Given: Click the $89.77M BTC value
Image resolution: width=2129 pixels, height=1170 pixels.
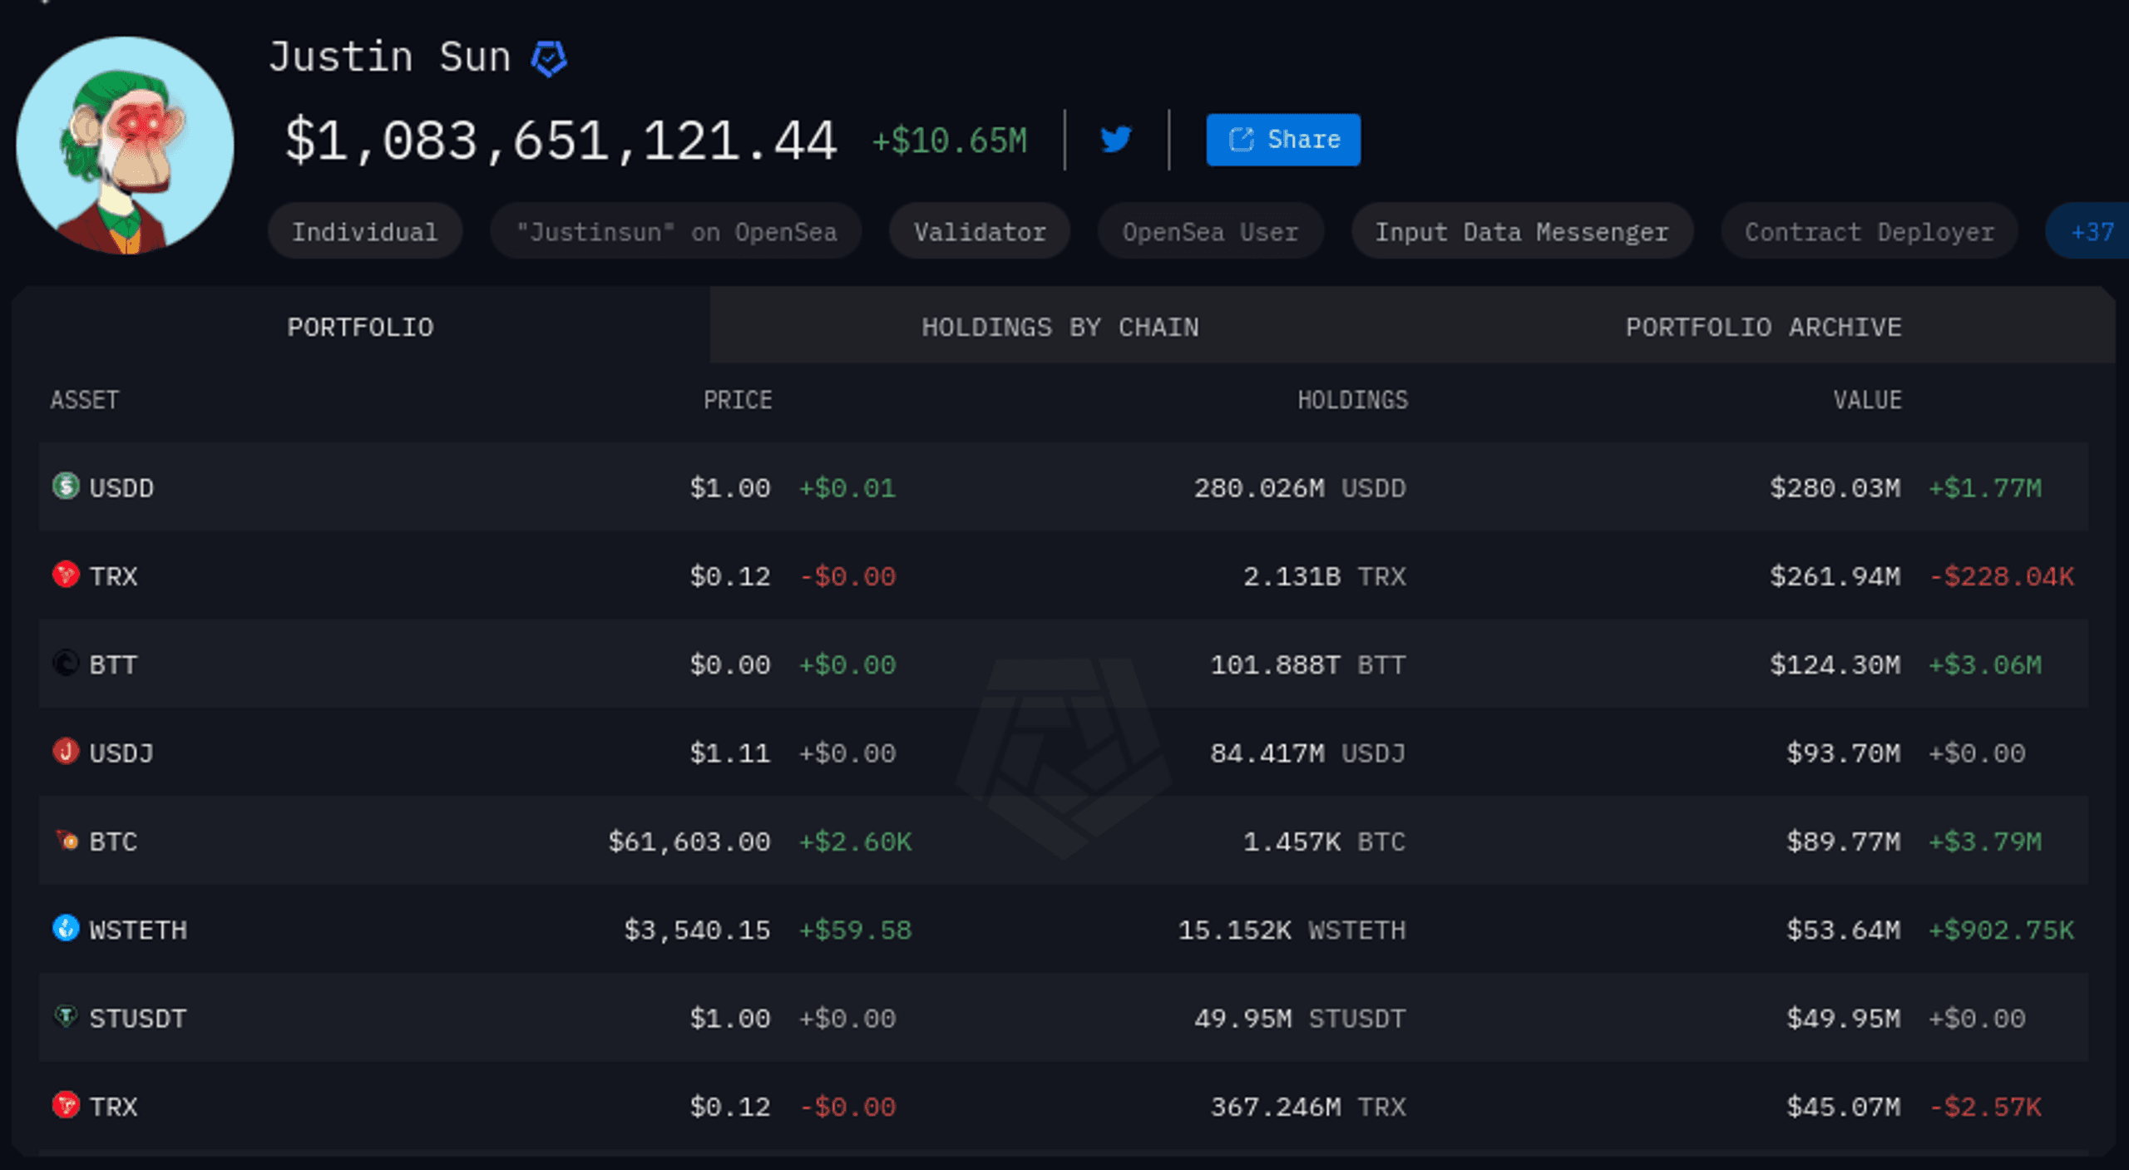Looking at the screenshot, I should (x=1844, y=842).
